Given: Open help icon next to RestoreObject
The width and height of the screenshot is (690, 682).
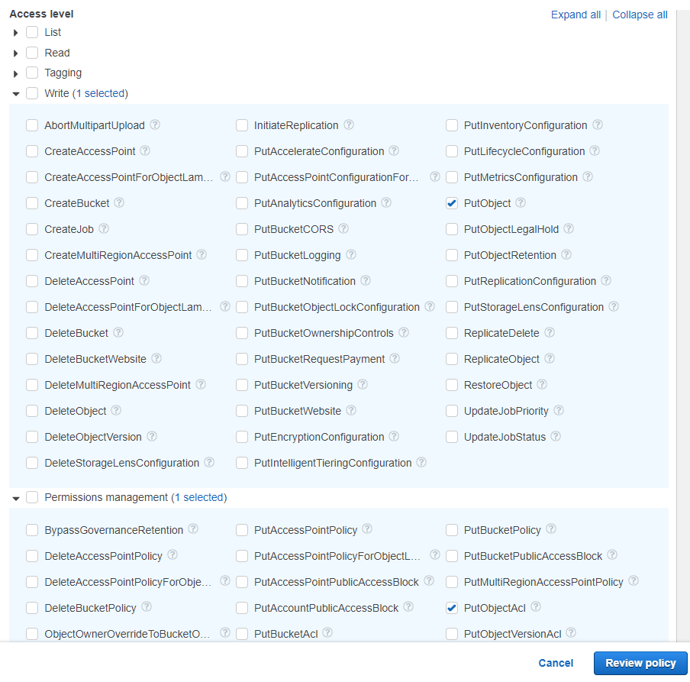Looking at the screenshot, I should [x=542, y=385].
